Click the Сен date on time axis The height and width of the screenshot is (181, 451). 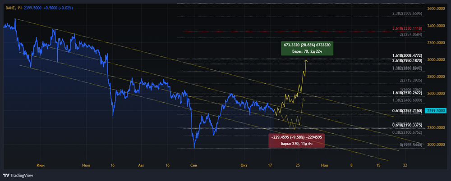194,165
